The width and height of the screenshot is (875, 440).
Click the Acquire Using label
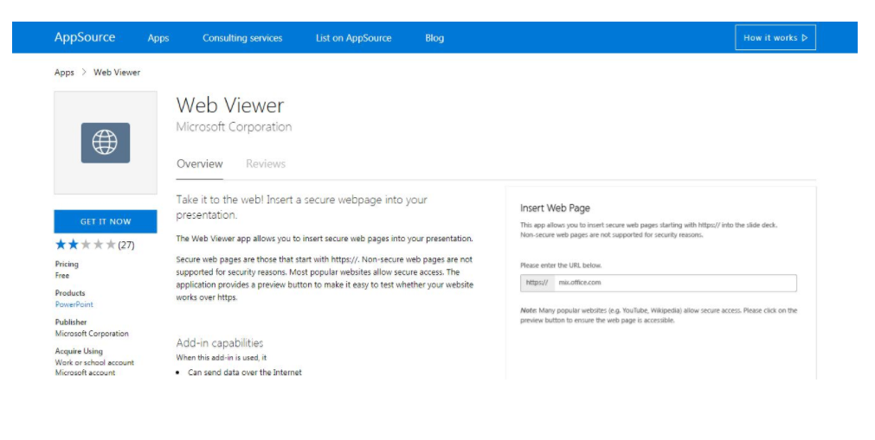click(x=79, y=351)
